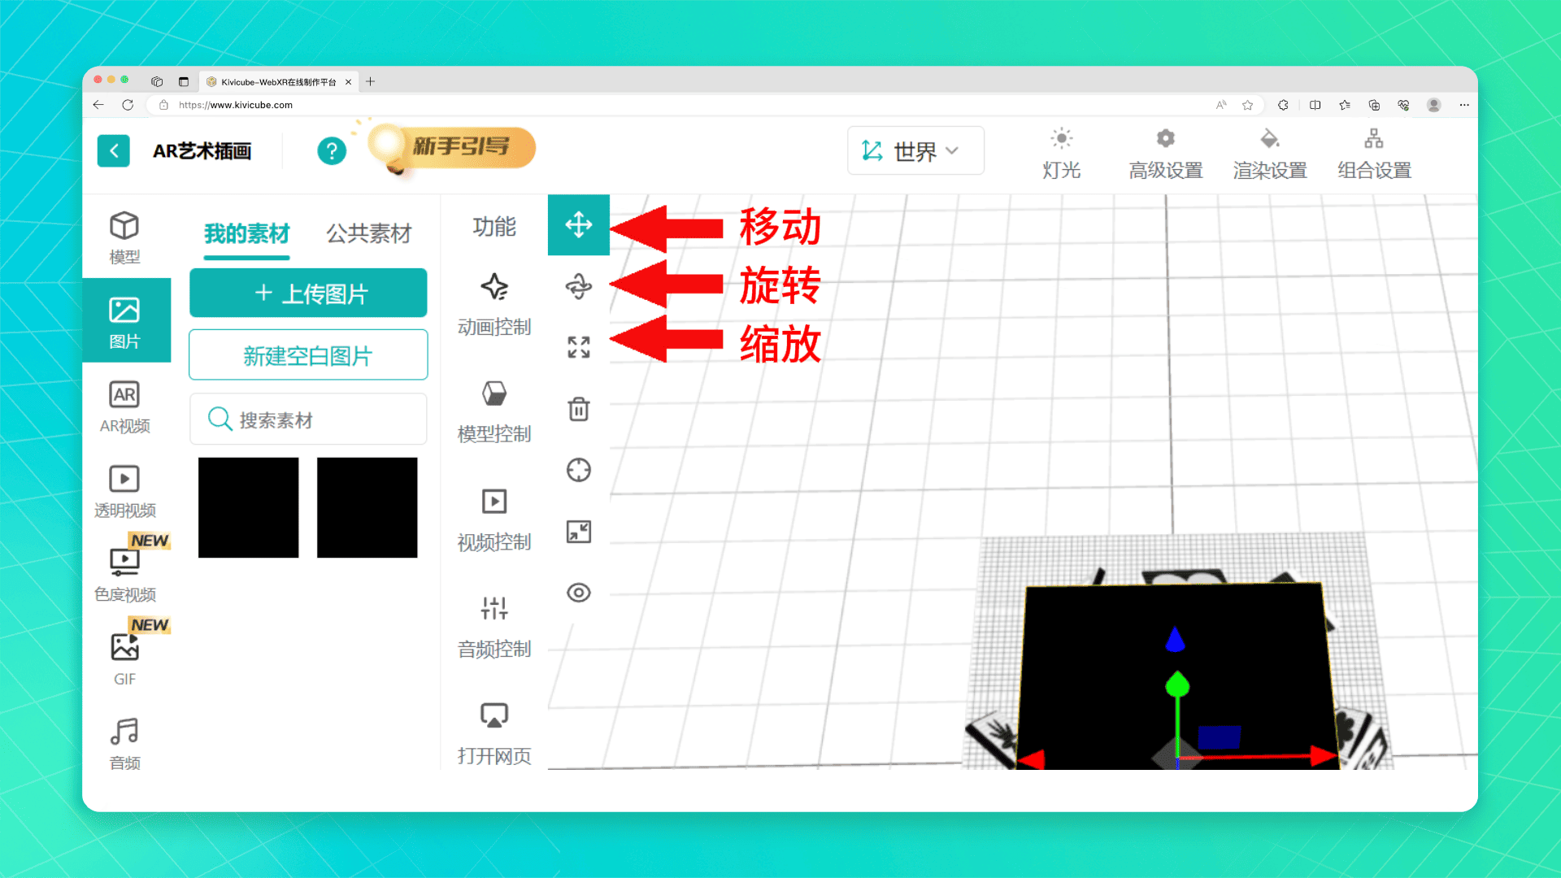The height and width of the screenshot is (878, 1561).
Task: Select the move tool icon
Action: (x=578, y=224)
